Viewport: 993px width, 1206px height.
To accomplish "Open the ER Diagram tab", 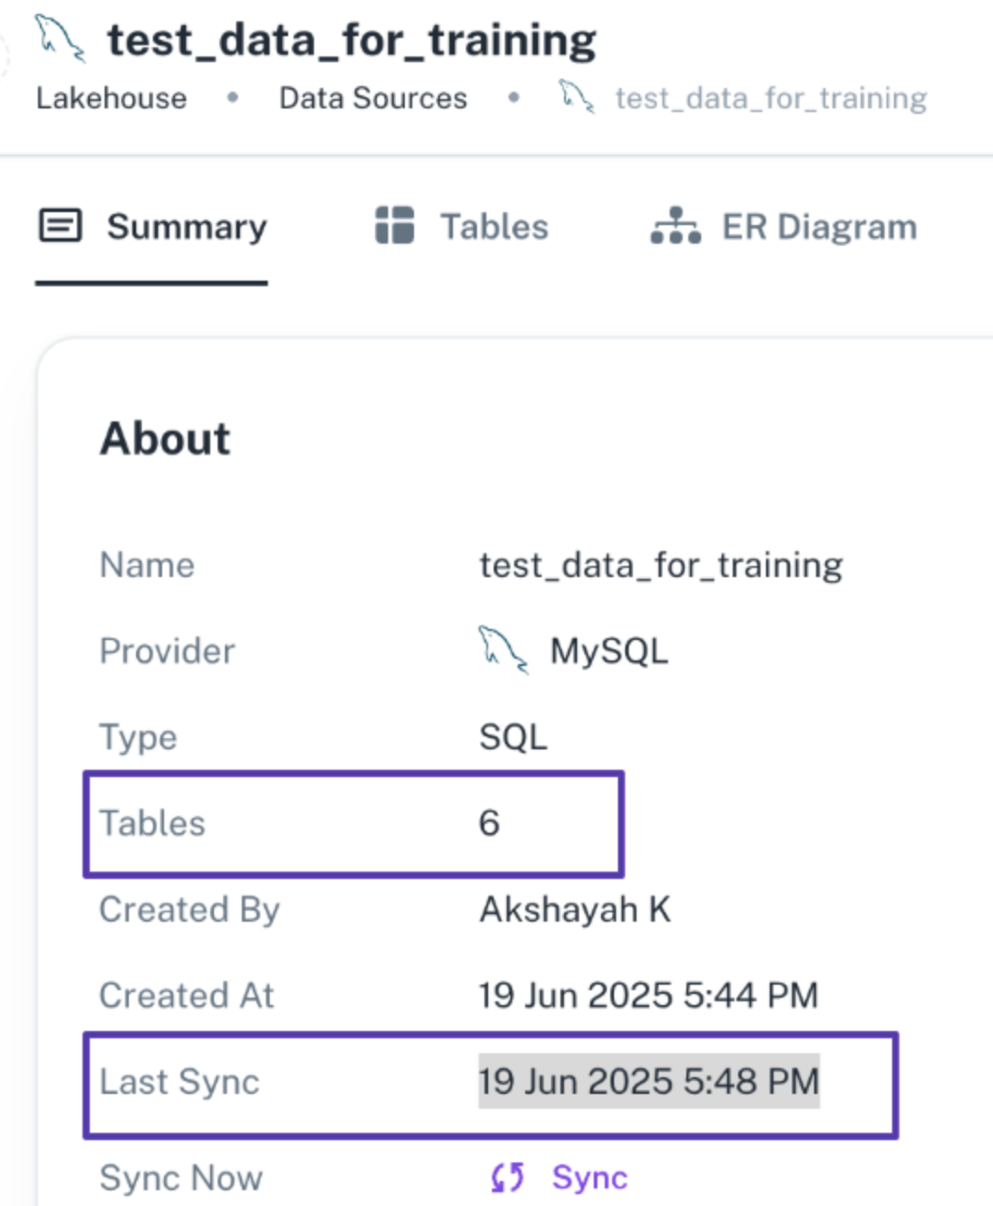I will click(x=785, y=226).
